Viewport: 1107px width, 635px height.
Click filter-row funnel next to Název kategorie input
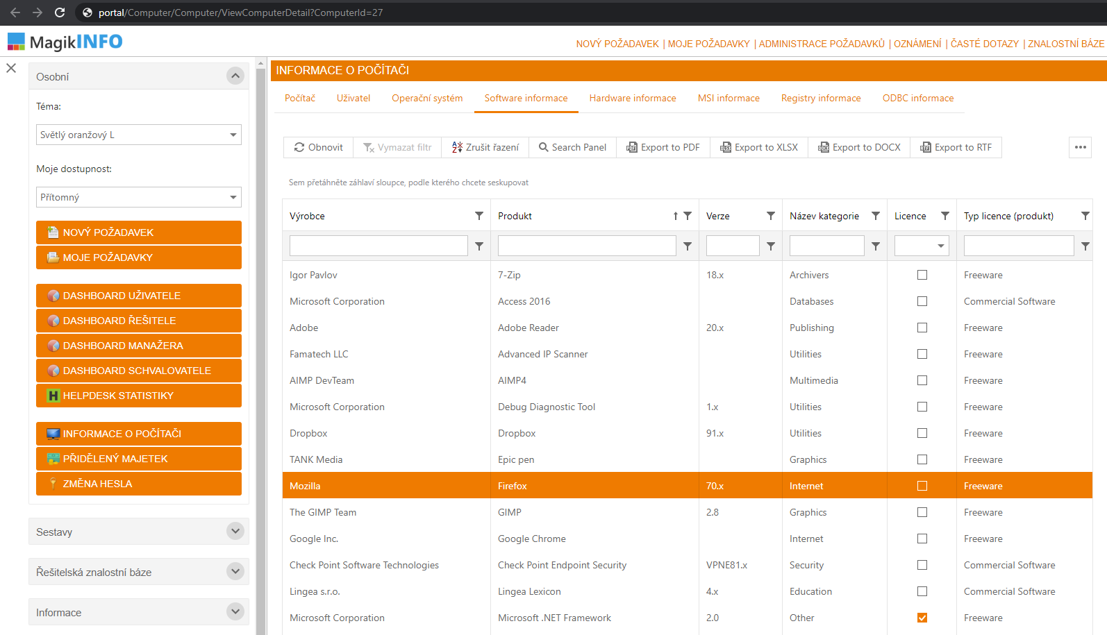[876, 246]
